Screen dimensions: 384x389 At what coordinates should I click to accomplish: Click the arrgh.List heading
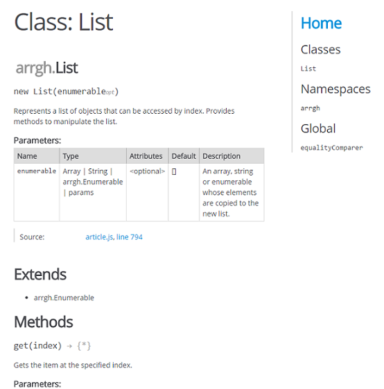47,68
